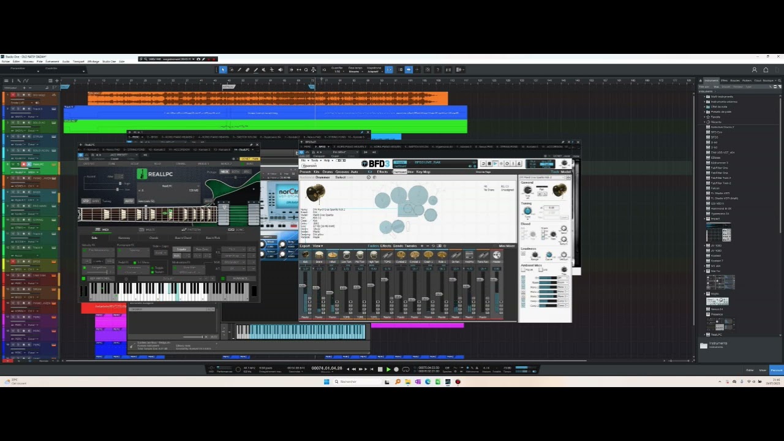Select the Range tool
Viewport: 784px width, 441px height.
tap(232, 70)
